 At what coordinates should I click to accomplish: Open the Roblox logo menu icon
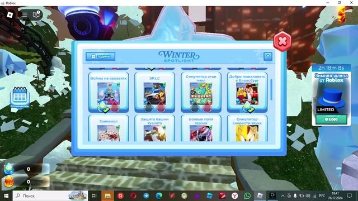[10, 15]
